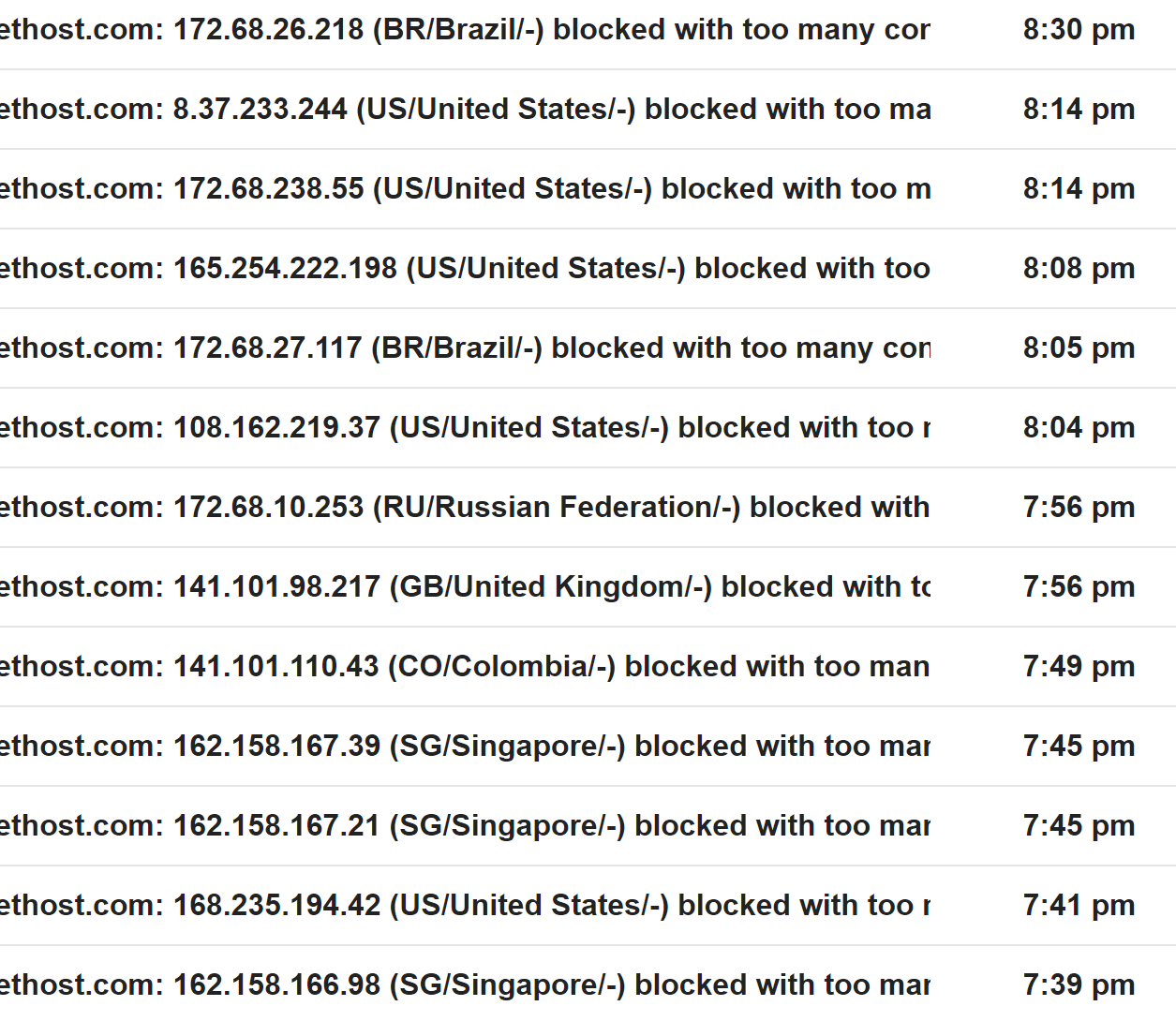1176x1021 pixels.
Task: Click the 7:39 pm timestamp
Action: coord(1079,985)
